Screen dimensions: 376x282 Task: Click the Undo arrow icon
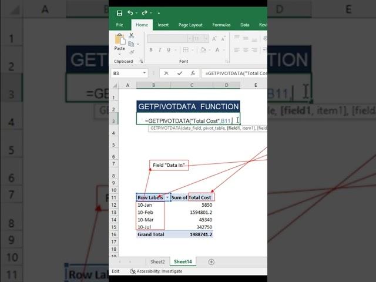tap(130, 13)
